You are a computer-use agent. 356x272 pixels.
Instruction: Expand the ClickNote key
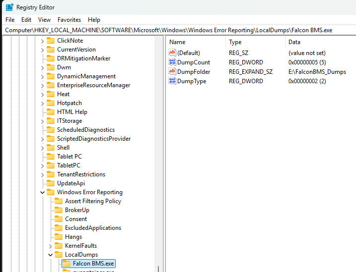click(x=43, y=41)
